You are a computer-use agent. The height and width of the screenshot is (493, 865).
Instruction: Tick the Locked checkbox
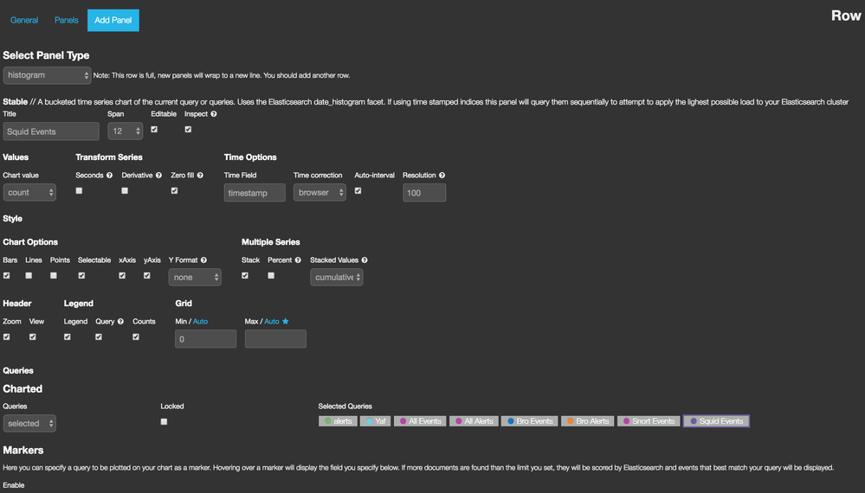(164, 422)
